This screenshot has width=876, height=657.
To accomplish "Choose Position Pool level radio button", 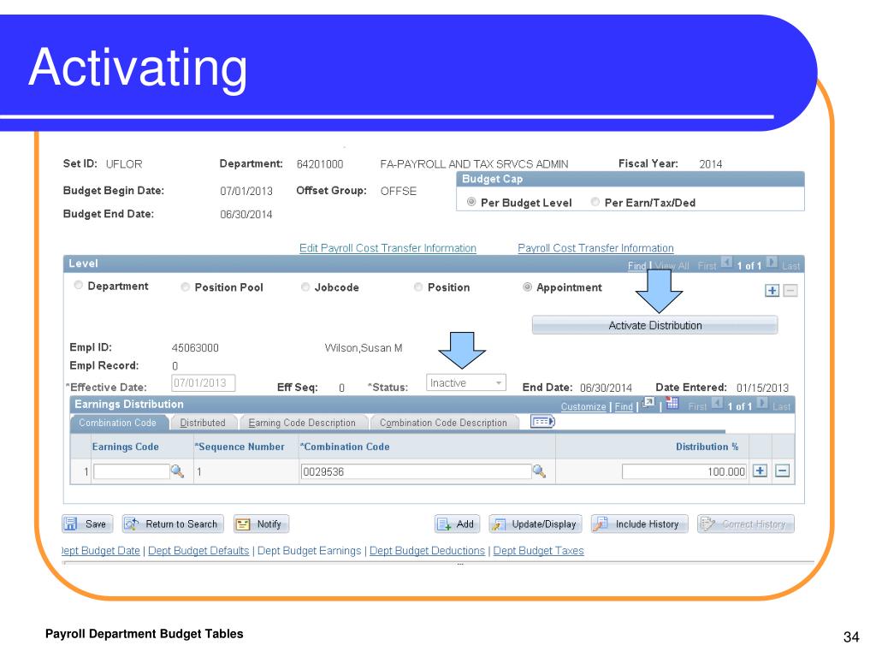I will pos(186,287).
